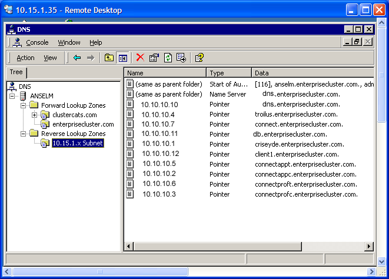The height and width of the screenshot is (279, 389).
Task: Click record icon for 10.10.10.4
Action: point(129,114)
